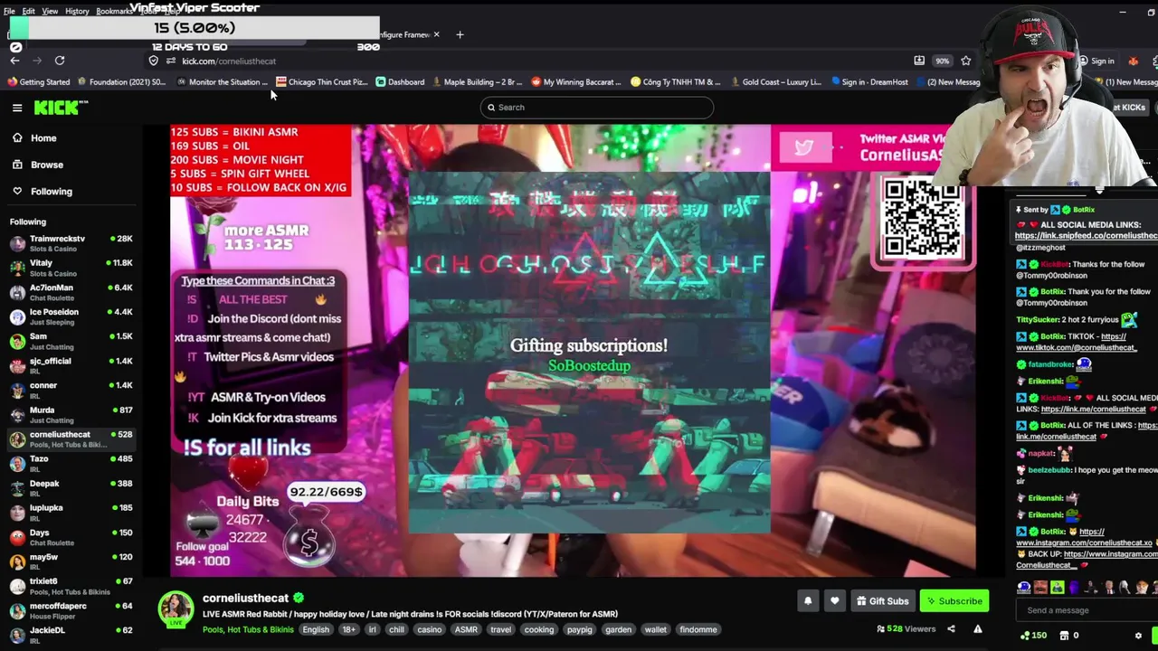Click the snipfeed link in chat
Screen dimensions: 1158x651
coord(1086,235)
